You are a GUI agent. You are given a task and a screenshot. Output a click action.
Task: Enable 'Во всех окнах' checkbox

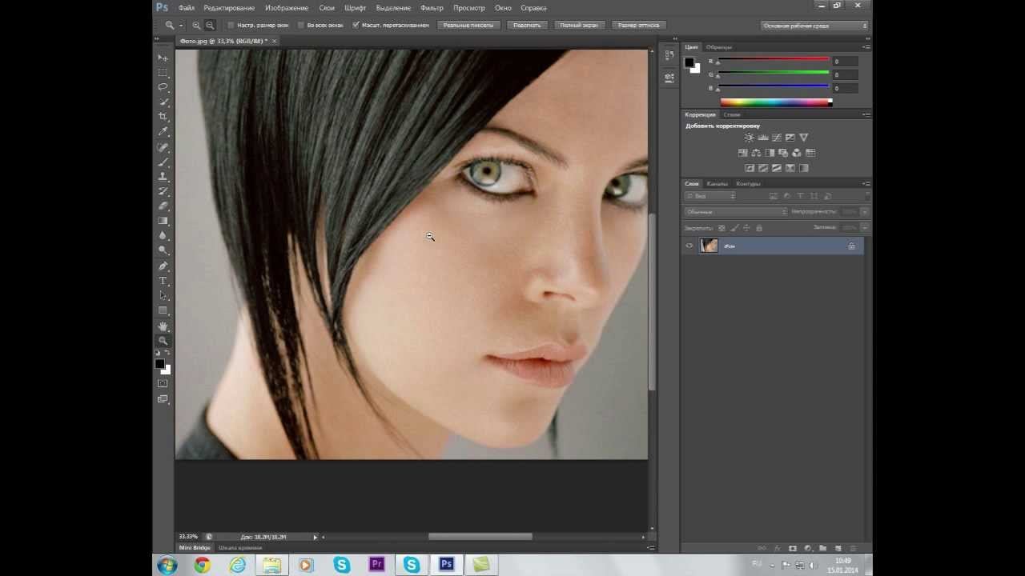[x=301, y=26]
